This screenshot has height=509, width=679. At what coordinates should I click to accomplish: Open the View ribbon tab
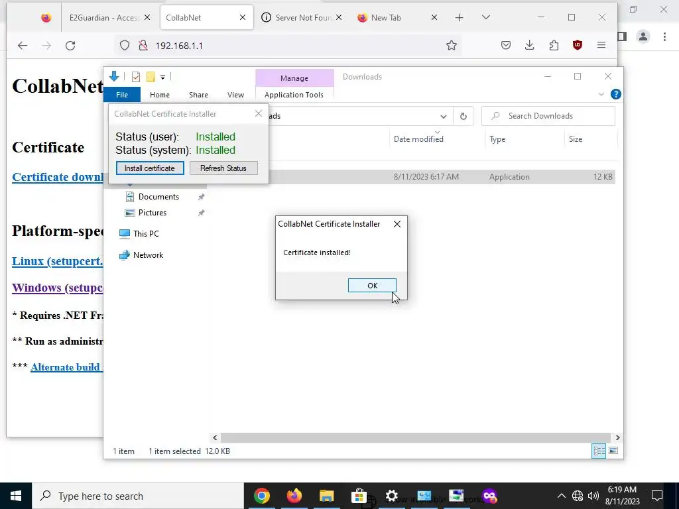click(x=235, y=95)
